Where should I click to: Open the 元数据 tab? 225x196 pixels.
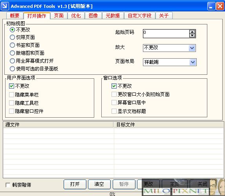click(x=113, y=15)
